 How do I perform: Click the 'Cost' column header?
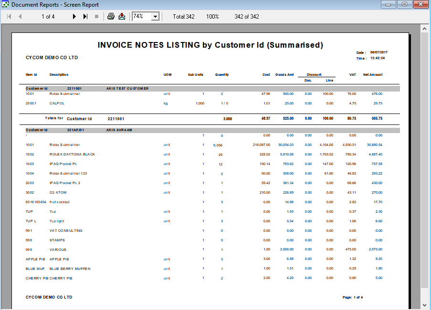pyautogui.click(x=266, y=75)
